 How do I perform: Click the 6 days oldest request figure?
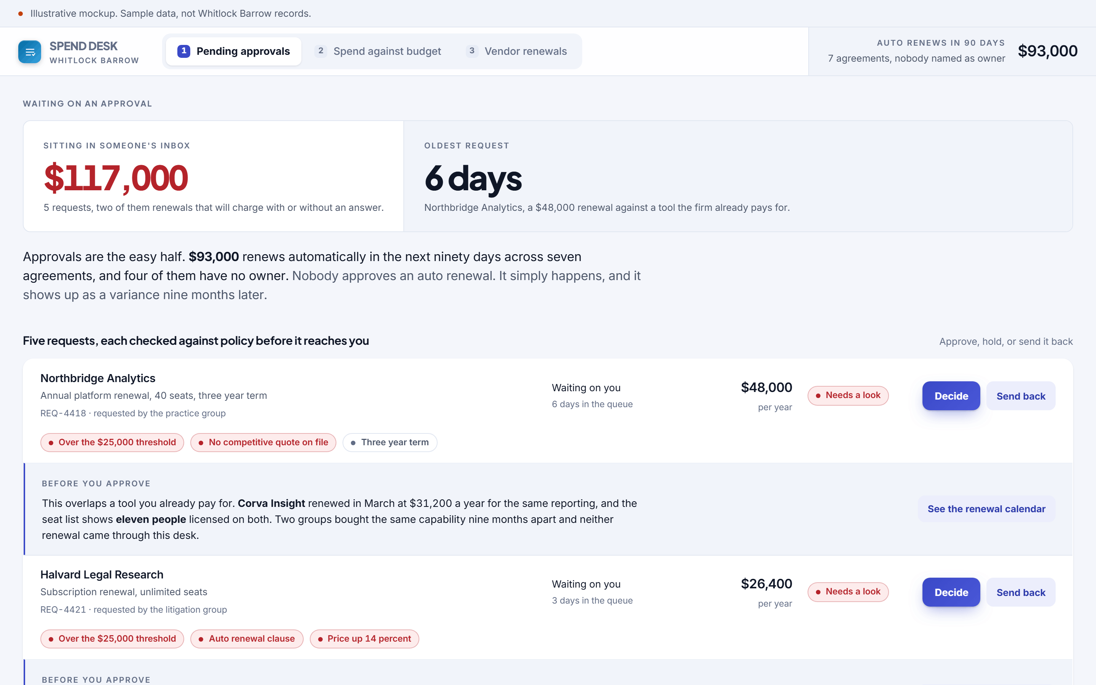[x=473, y=178]
